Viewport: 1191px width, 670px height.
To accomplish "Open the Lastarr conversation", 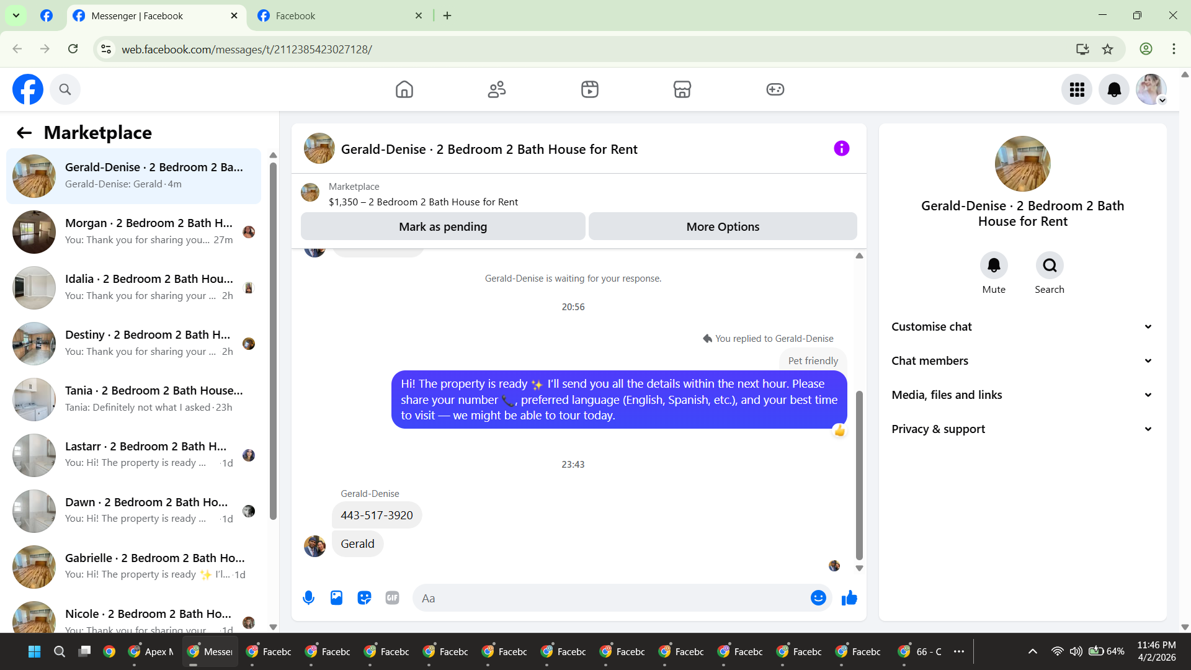I will [133, 455].
